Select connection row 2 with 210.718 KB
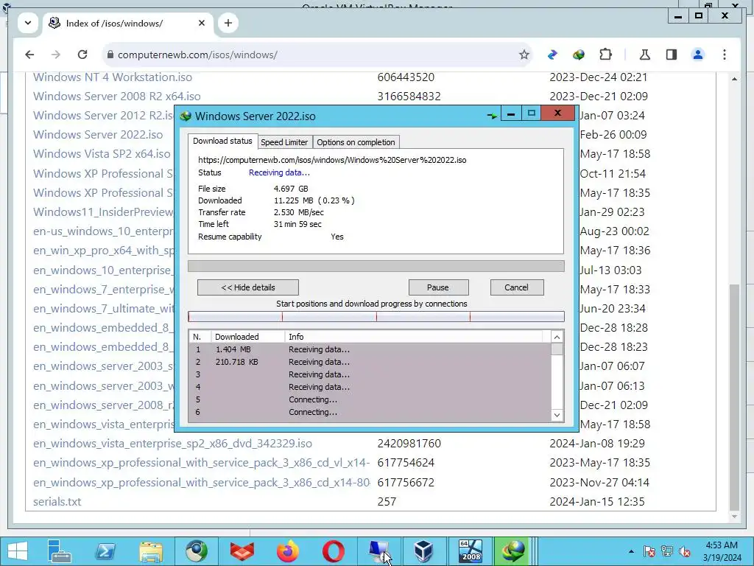This screenshot has width=754, height=566. 370,362
